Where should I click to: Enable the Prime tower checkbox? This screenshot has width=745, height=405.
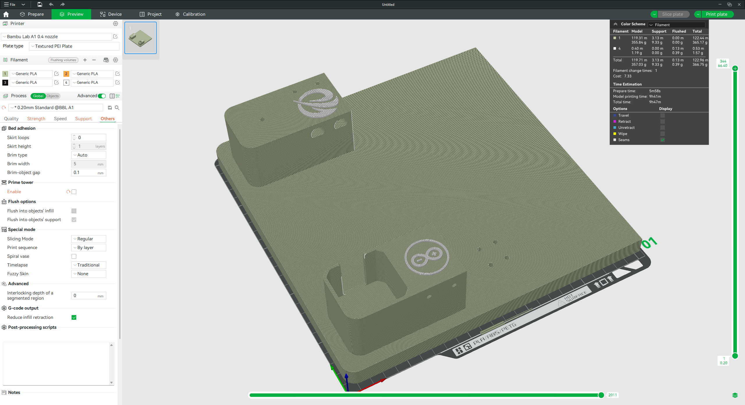point(74,192)
